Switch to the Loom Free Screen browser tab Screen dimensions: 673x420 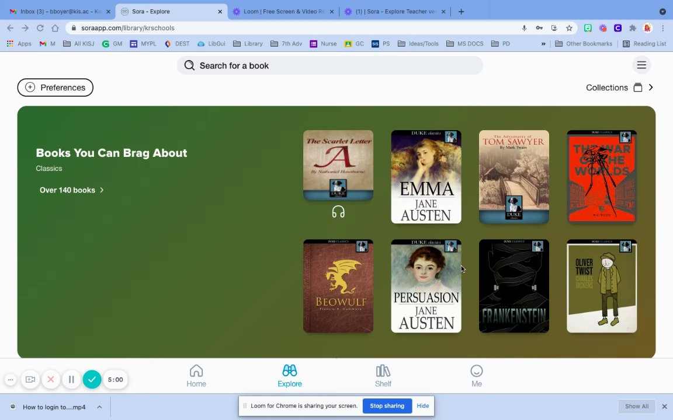pos(283,12)
